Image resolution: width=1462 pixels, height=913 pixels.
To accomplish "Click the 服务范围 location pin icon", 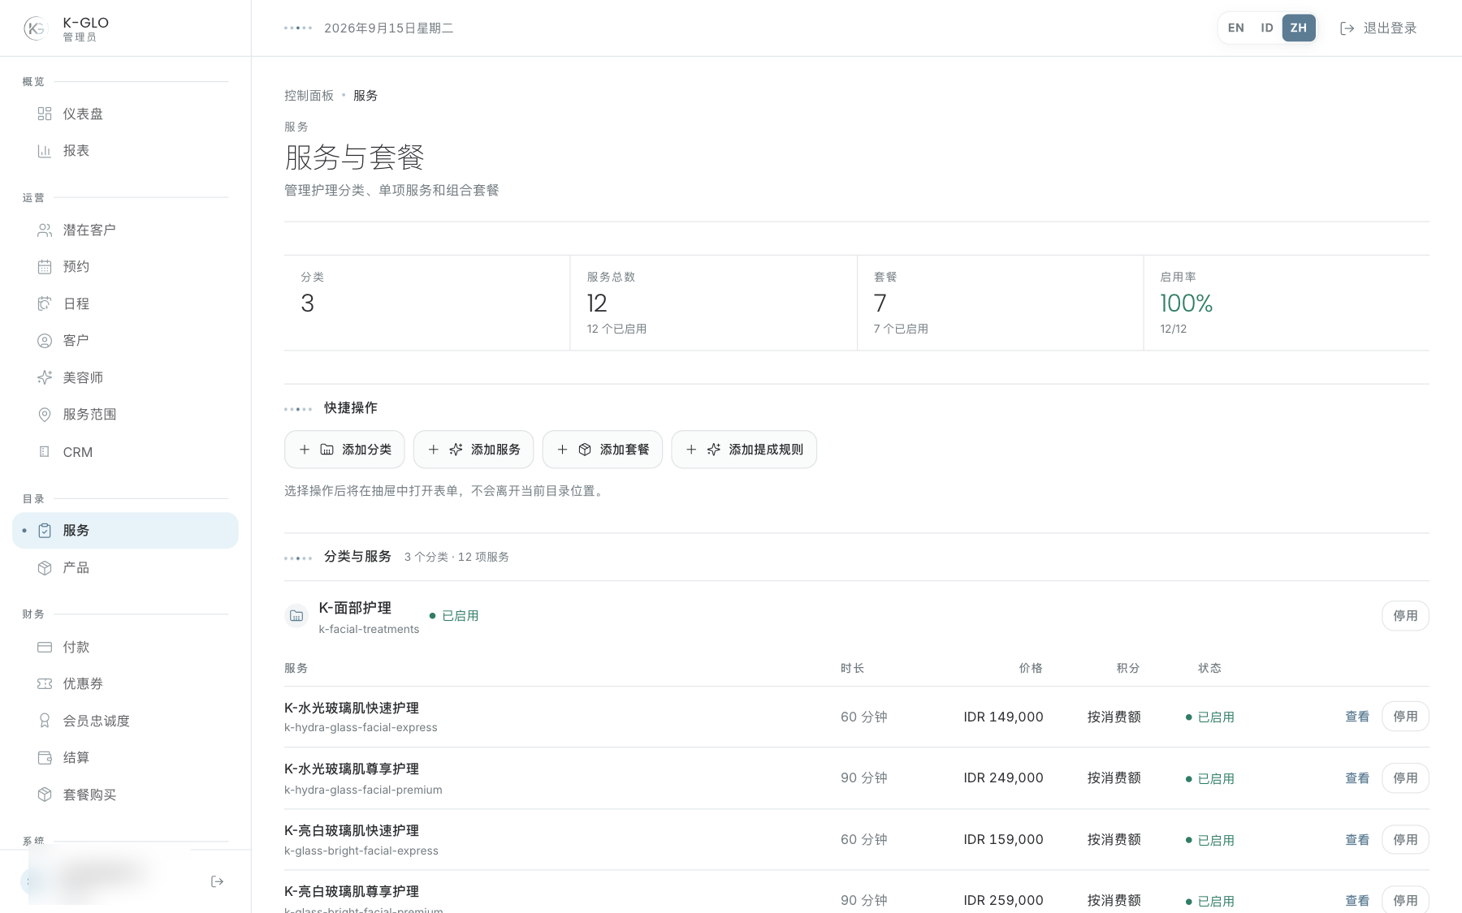I will (x=45, y=415).
